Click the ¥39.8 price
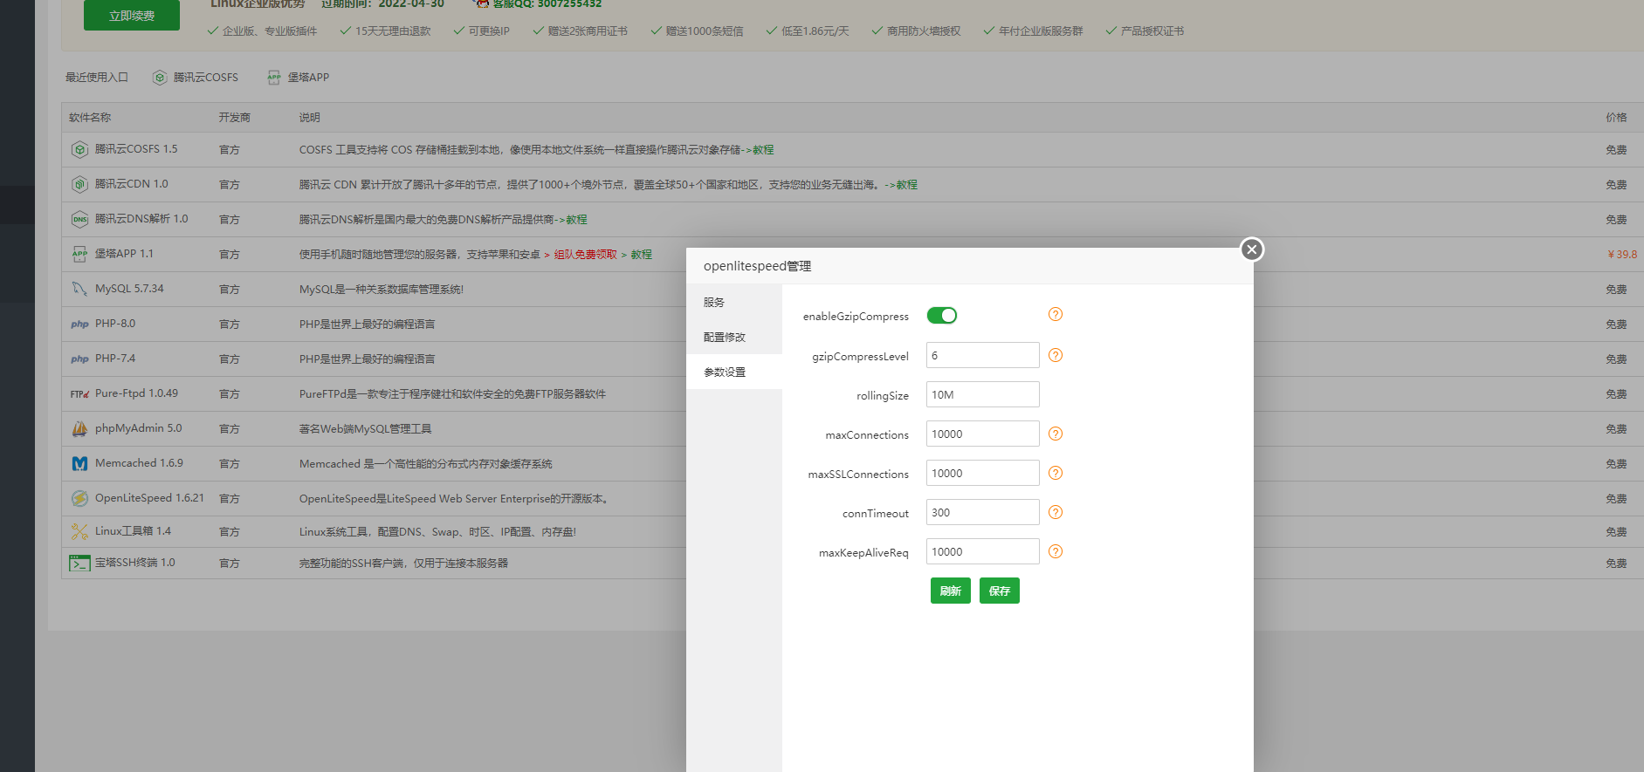This screenshot has height=772, width=1644. 1622,255
